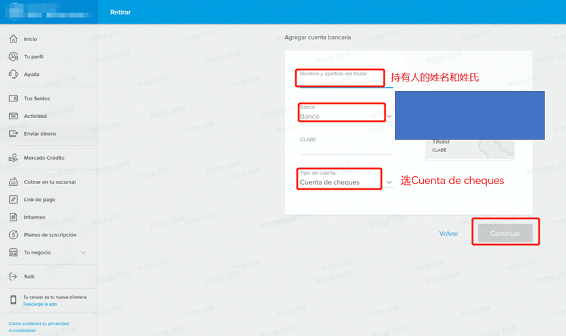566x336 pixels.
Task: Click the Tu perfil user icon
Action: click(13, 56)
